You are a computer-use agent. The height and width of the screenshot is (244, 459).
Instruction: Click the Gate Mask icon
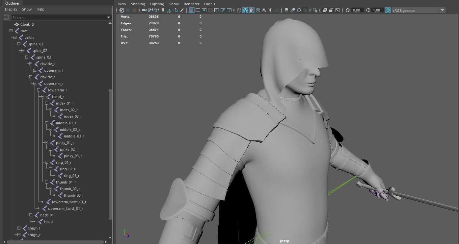210,10
